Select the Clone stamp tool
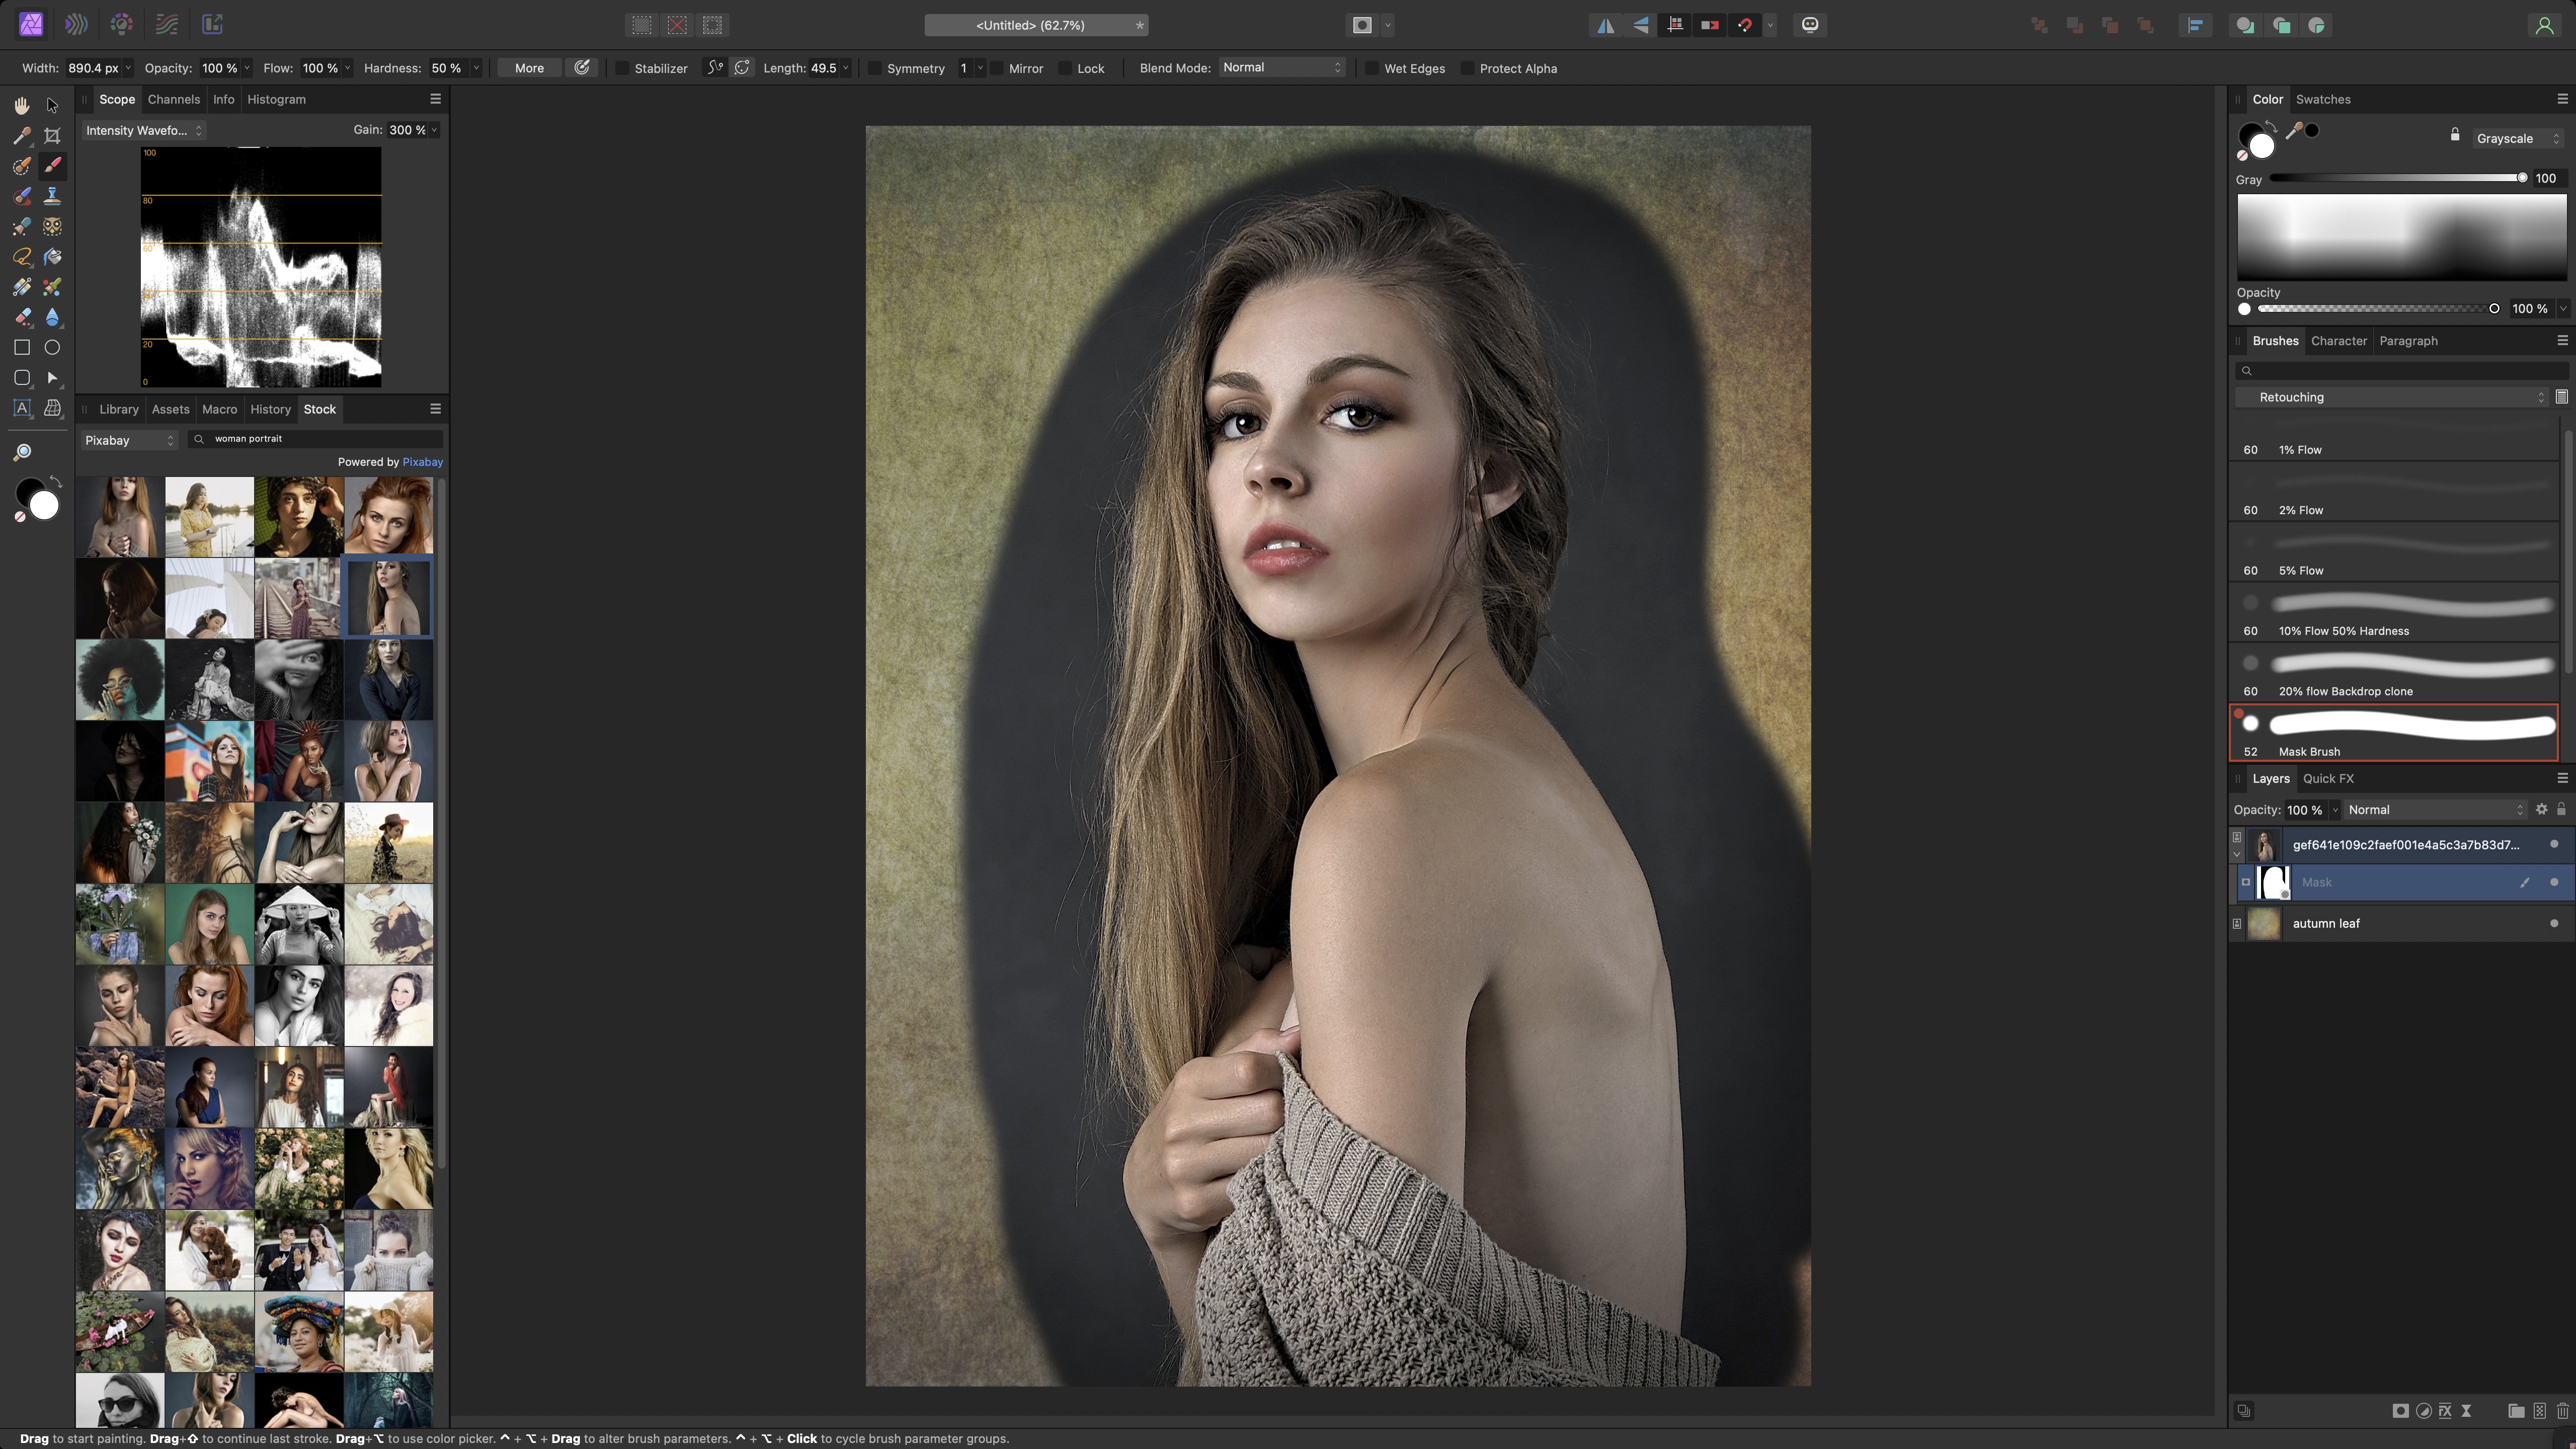 [52, 196]
